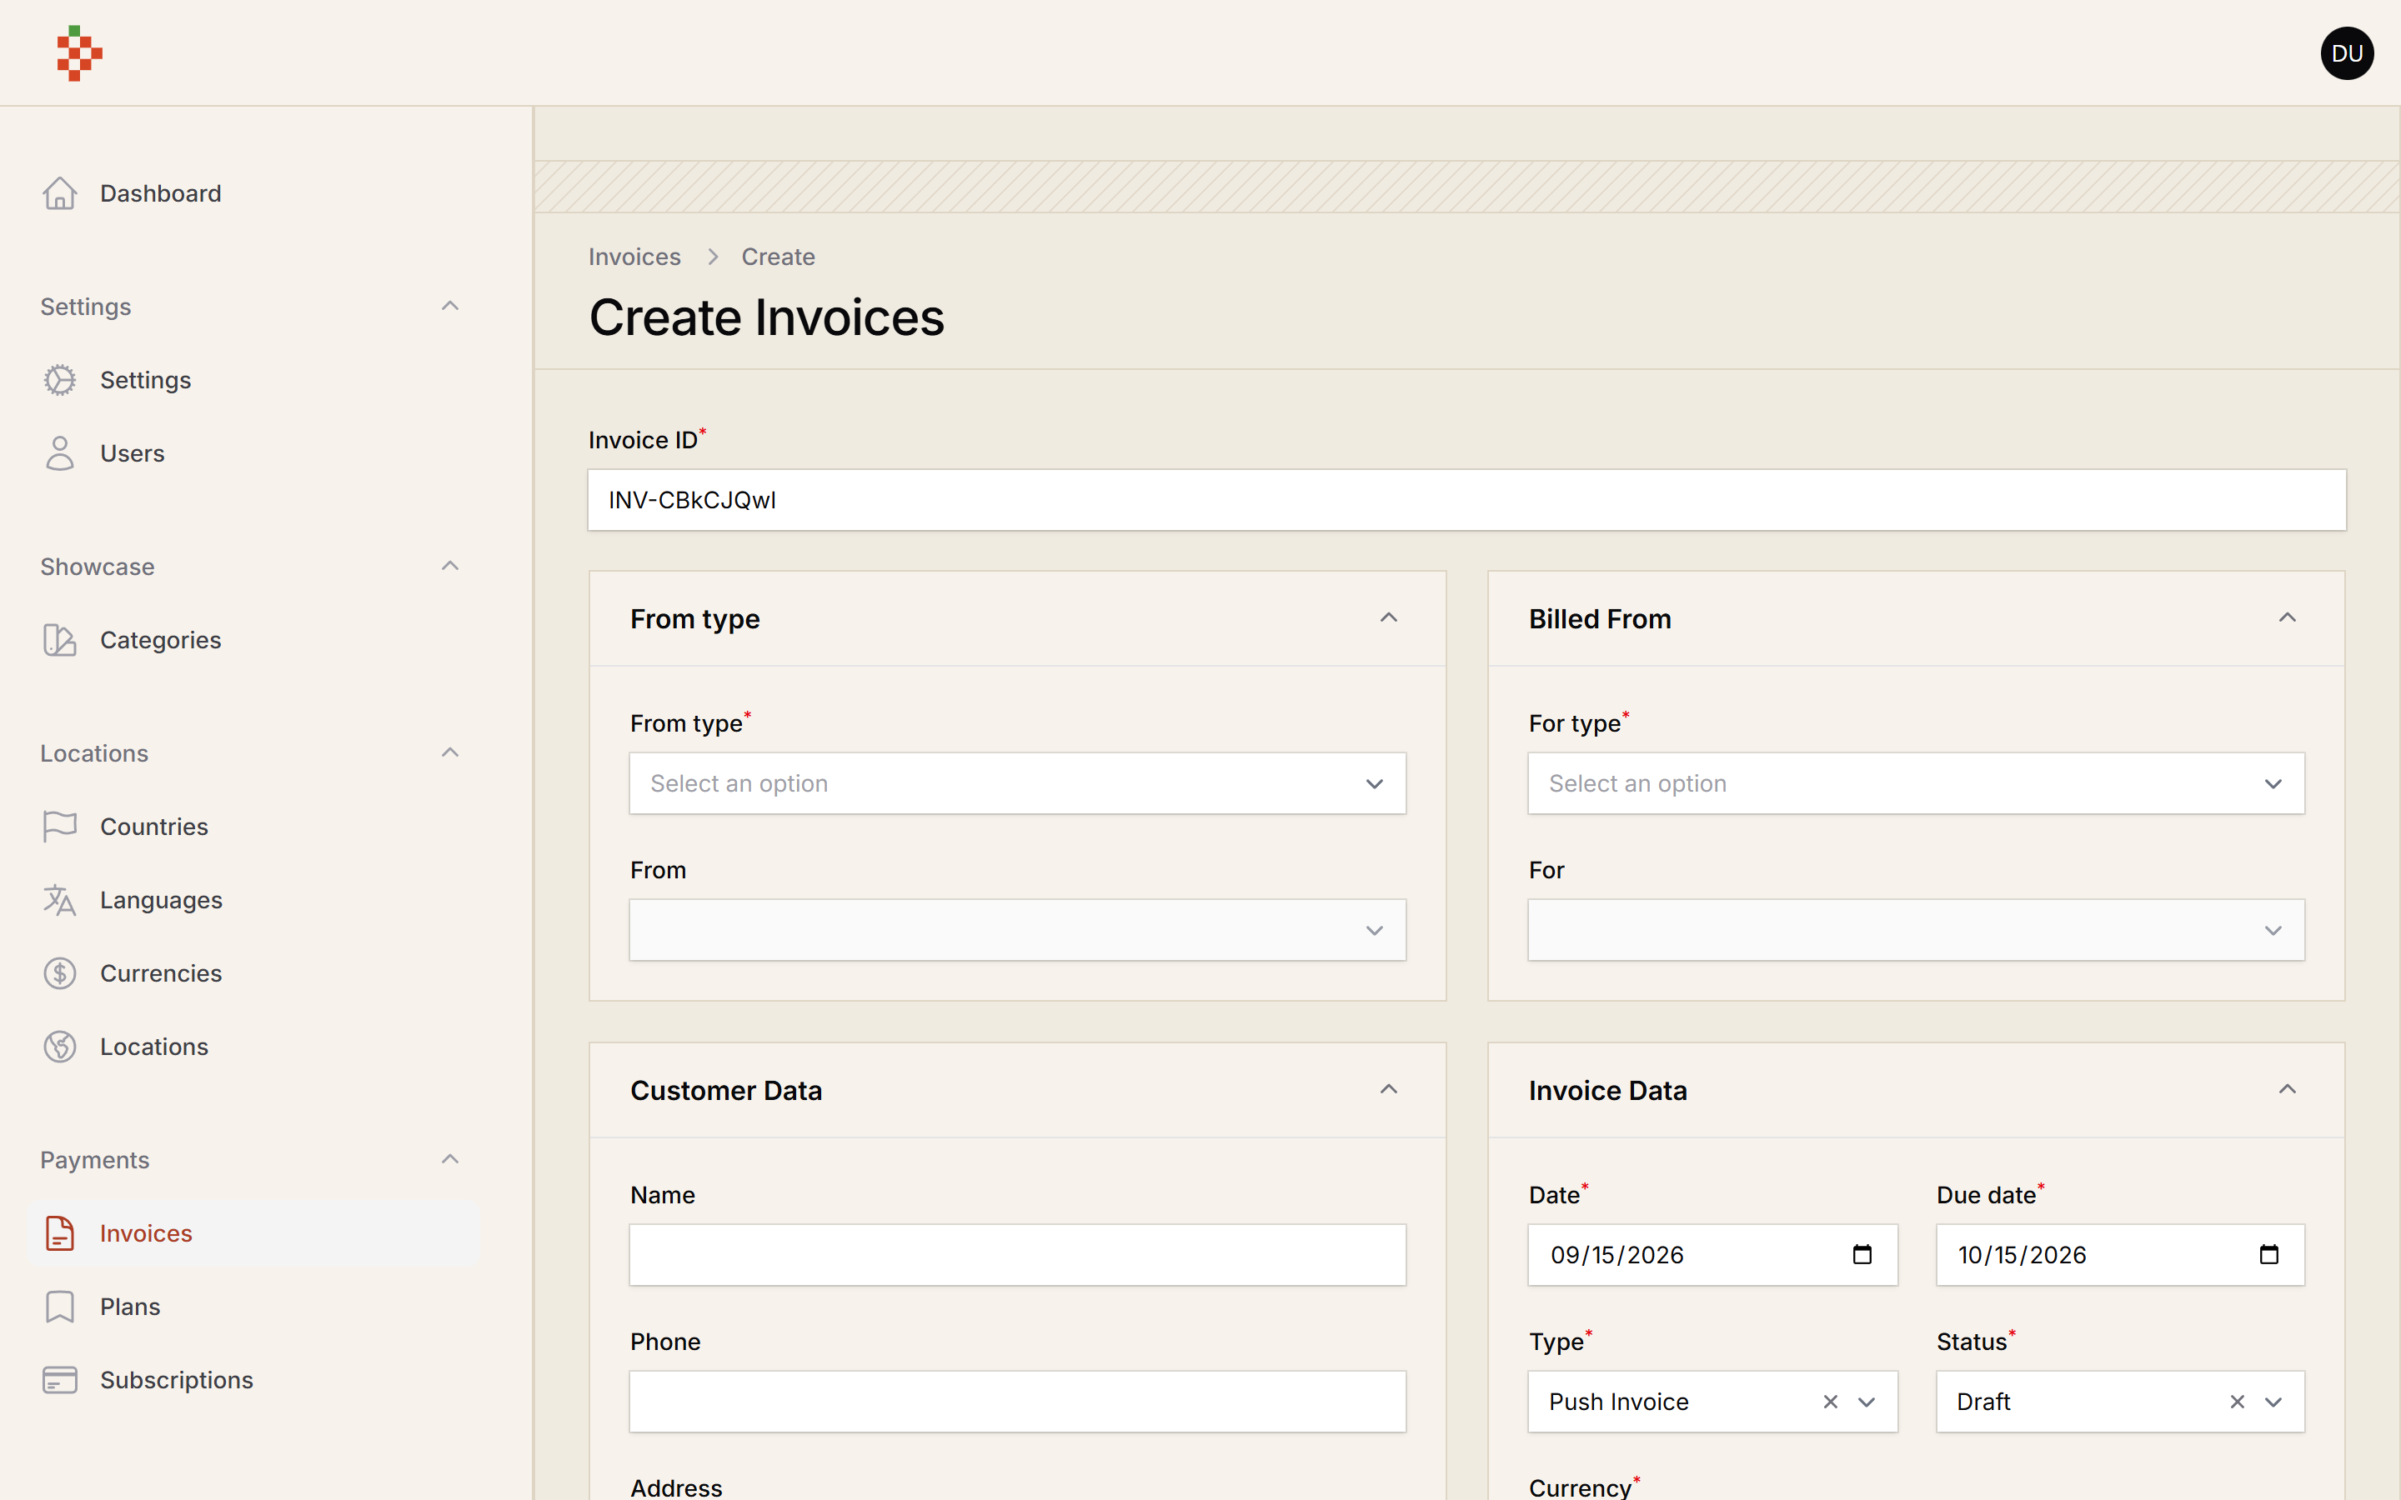
Task: Open the From type dropdown
Action: (1017, 783)
